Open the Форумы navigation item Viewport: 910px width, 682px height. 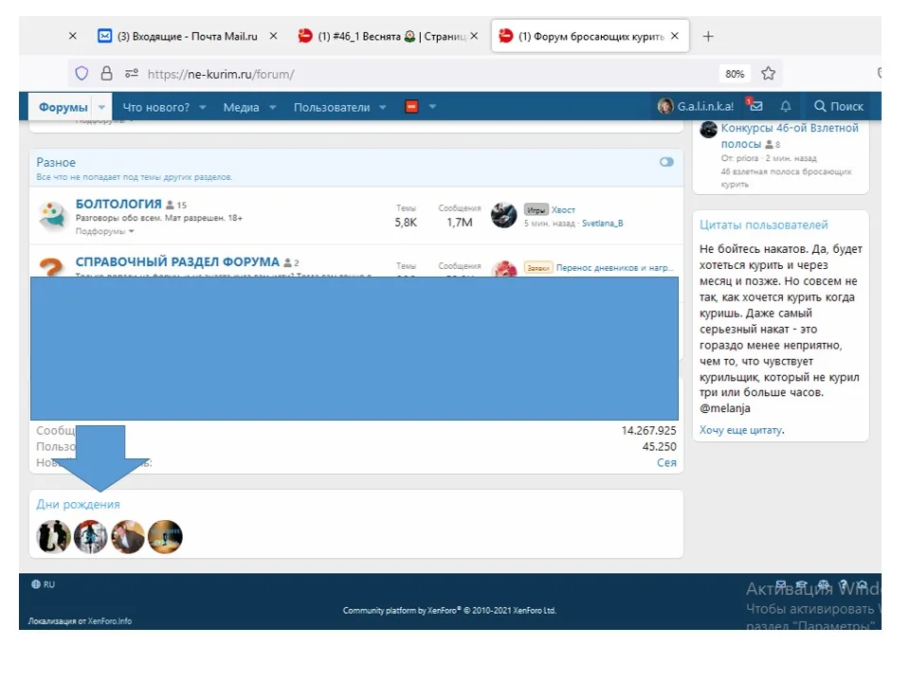(64, 107)
